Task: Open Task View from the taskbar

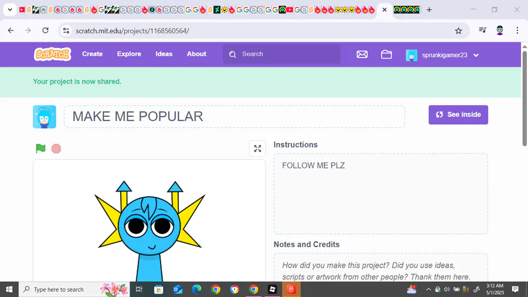Action: click(138, 289)
